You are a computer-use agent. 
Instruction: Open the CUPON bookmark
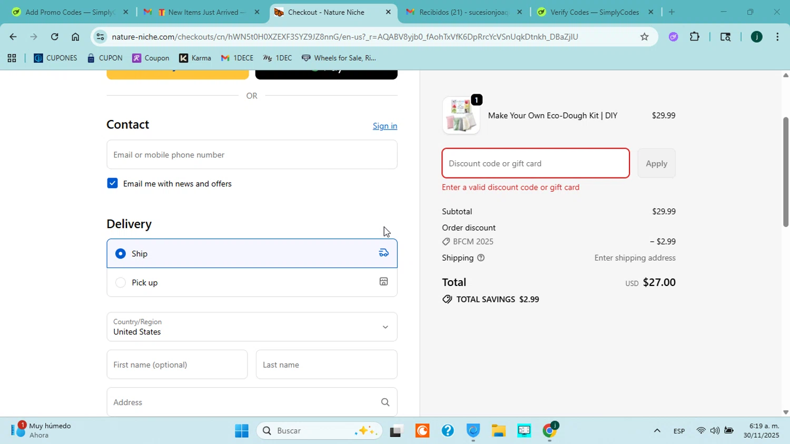[105, 58]
